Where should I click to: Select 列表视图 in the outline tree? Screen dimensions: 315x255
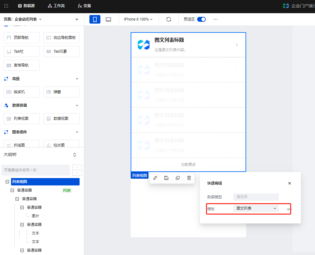[45, 182]
